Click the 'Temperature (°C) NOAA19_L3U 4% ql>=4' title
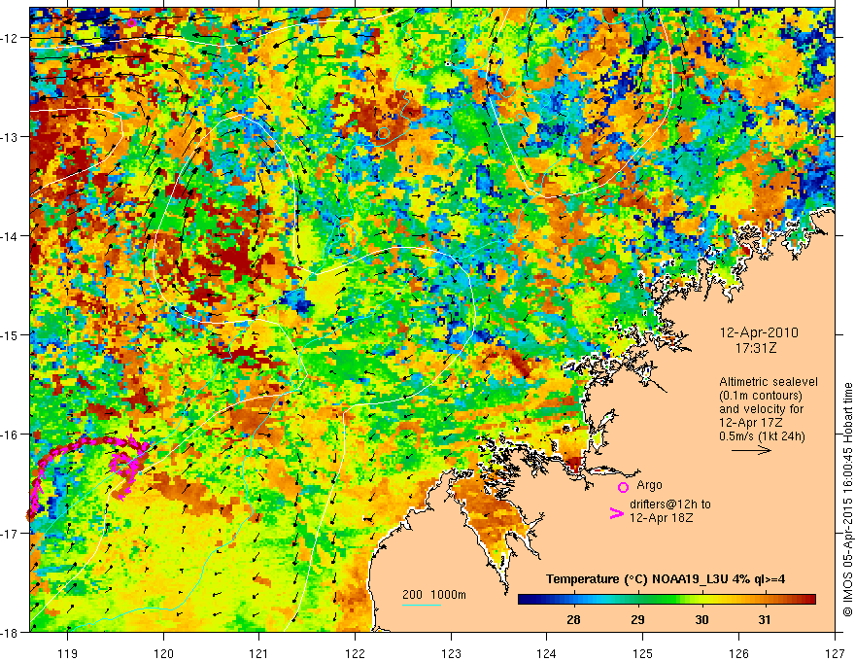Image resolution: width=855 pixels, height=661 pixels. click(666, 579)
